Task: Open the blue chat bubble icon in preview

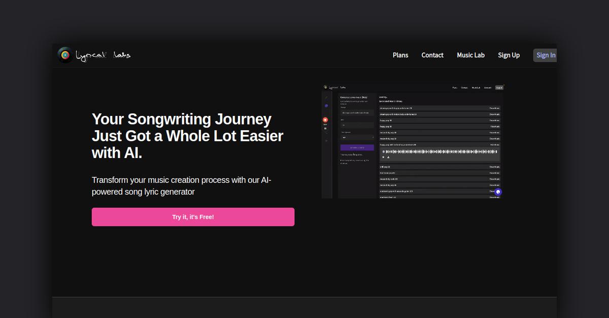Action: [498, 192]
